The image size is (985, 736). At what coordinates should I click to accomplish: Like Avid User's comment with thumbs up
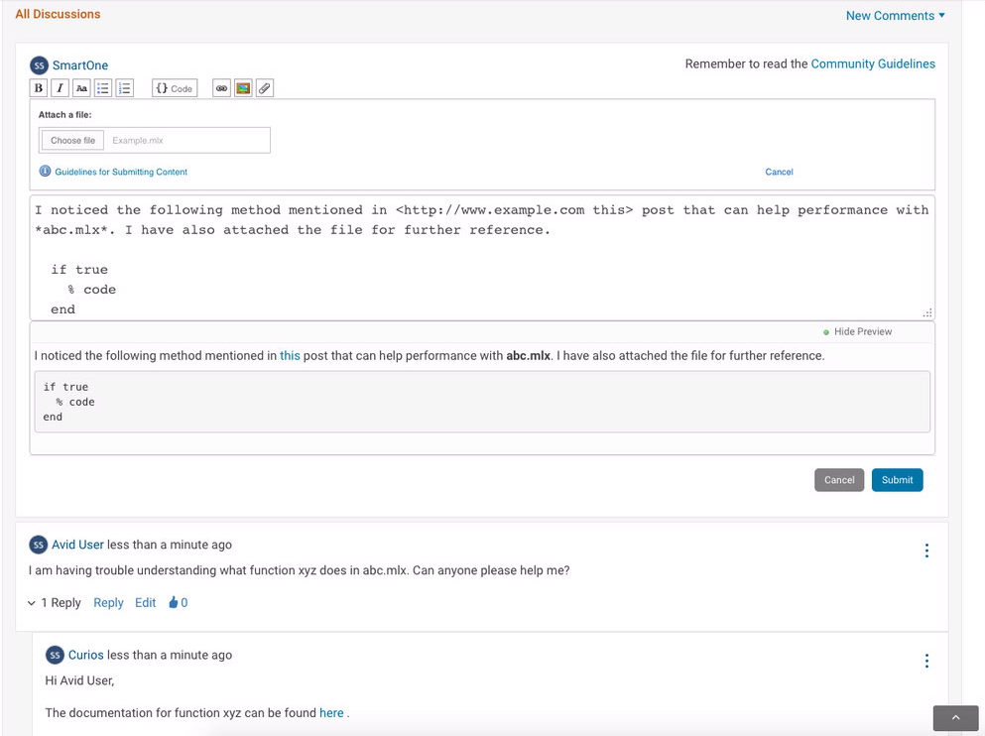[x=174, y=602]
